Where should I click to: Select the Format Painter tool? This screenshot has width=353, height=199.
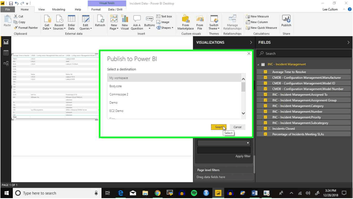26,28
